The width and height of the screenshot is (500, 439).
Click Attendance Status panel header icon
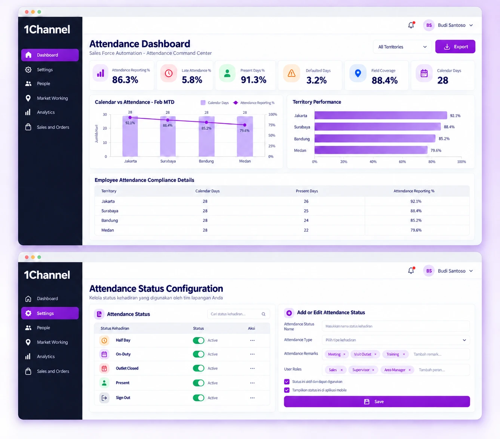[99, 314]
